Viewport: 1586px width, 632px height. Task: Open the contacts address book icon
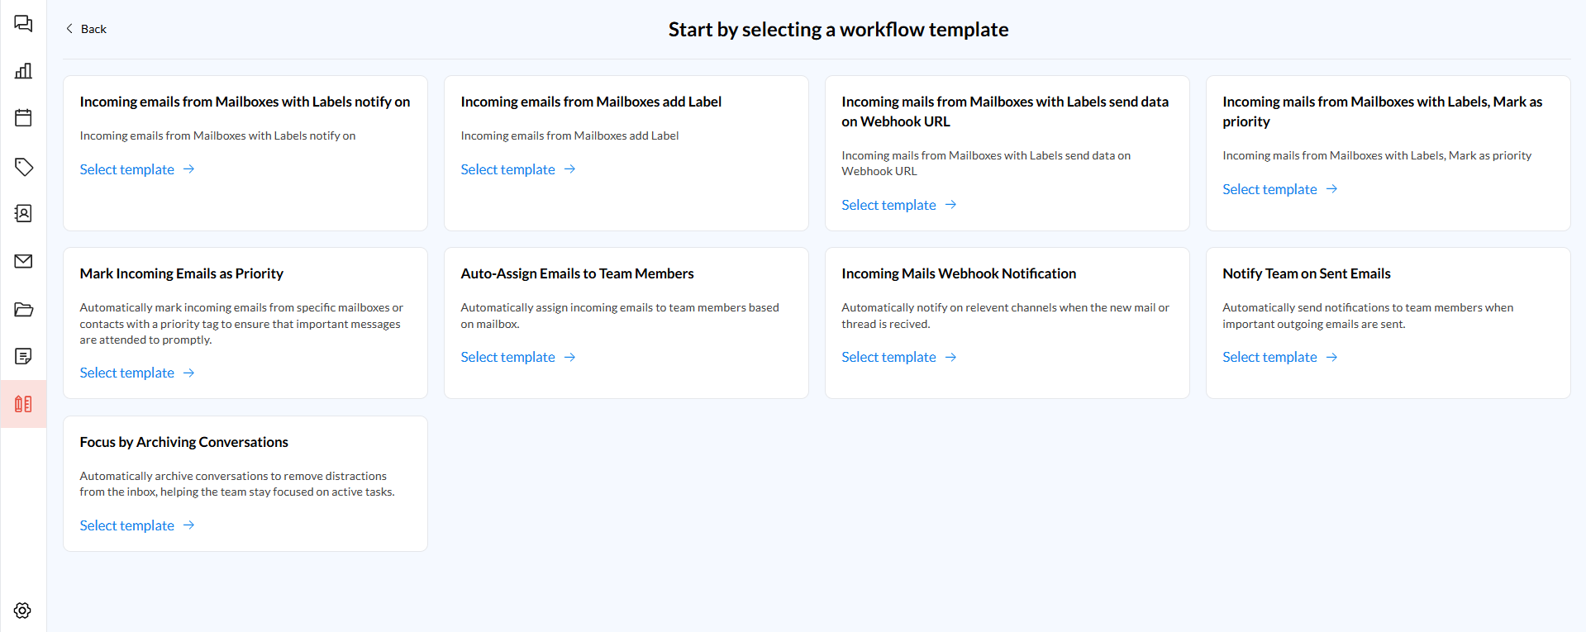(23, 214)
